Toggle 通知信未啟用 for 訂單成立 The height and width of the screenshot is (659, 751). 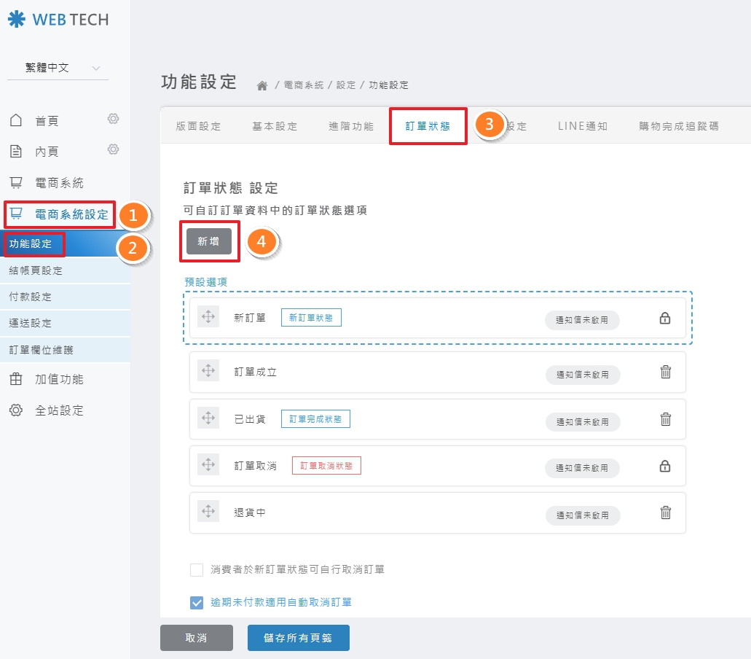click(x=582, y=375)
